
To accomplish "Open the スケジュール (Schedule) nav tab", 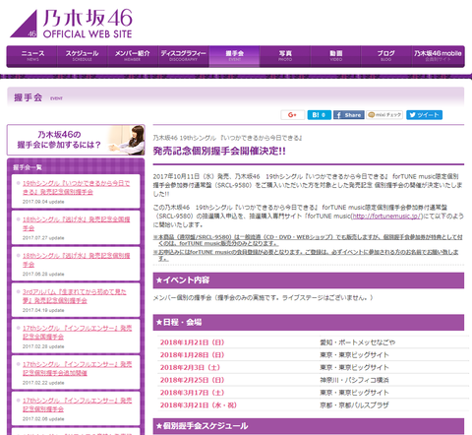I will click(83, 56).
